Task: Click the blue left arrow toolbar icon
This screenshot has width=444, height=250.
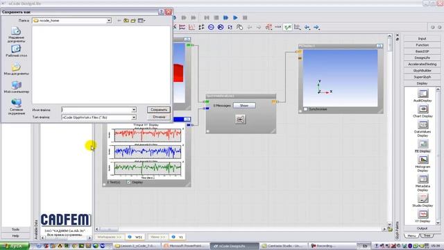Action: click(307, 27)
